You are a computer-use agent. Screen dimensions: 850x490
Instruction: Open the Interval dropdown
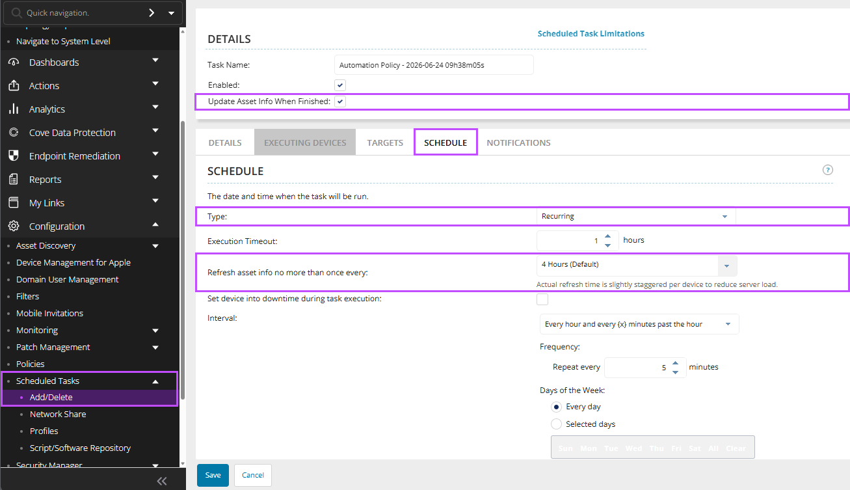pos(639,324)
